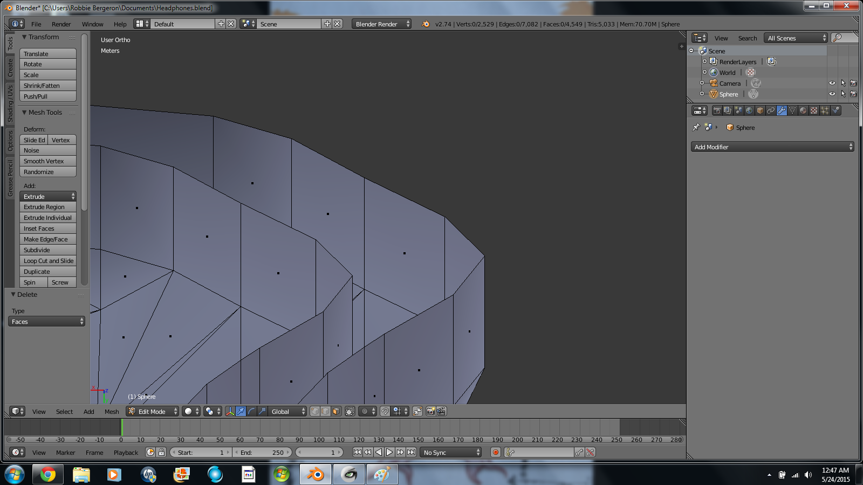Open the Constraints properties tab (chain icon)
The image size is (863, 485).
coord(771,110)
